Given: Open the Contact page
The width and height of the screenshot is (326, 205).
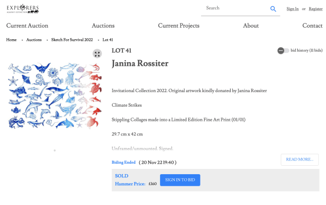Looking at the screenshot, I should click(312, 26).
